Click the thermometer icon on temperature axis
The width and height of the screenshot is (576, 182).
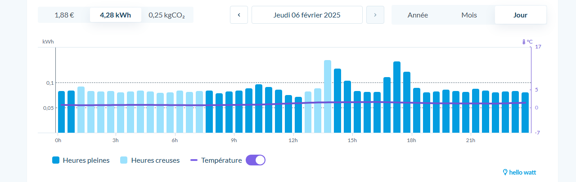pos(524,42)
